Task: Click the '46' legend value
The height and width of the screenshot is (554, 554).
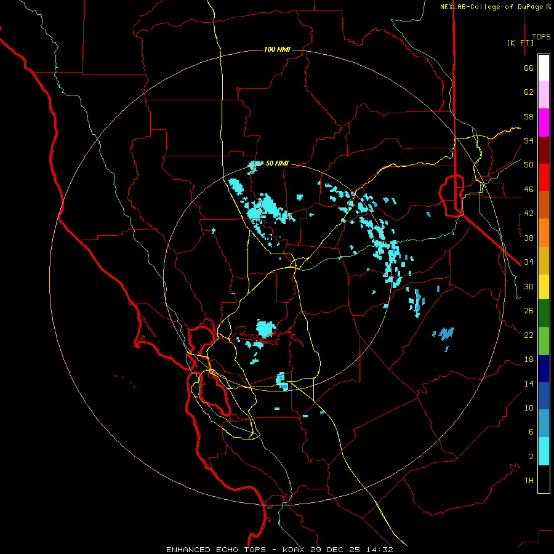Action: pos(529,190)
